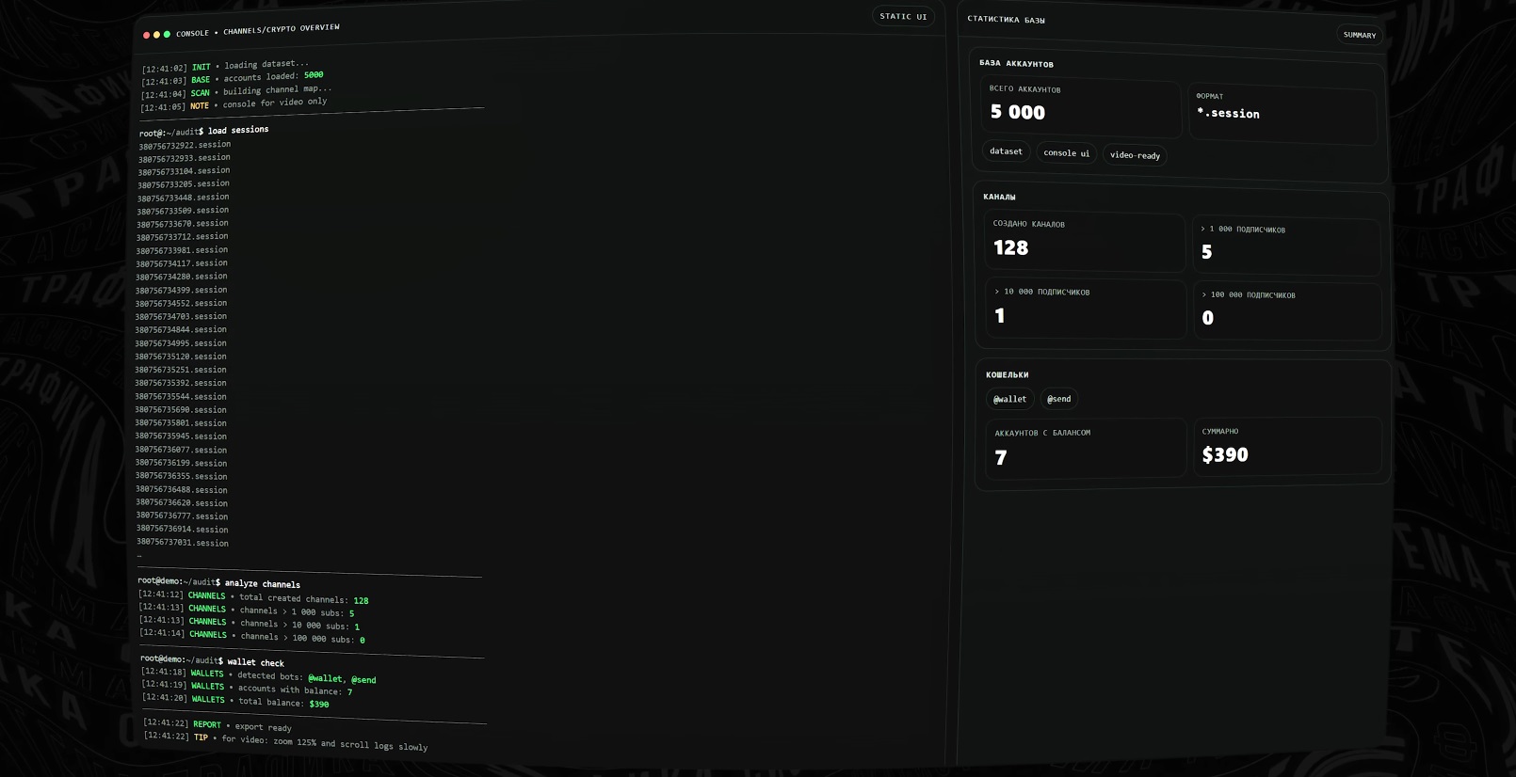This screenshot has width=1516, height=777.
Task: Click 'accounts loaded: 5000' log line
Action: (x=233, y=78)
